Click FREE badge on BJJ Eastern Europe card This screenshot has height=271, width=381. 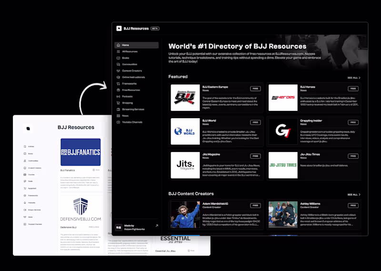point(255,89)
